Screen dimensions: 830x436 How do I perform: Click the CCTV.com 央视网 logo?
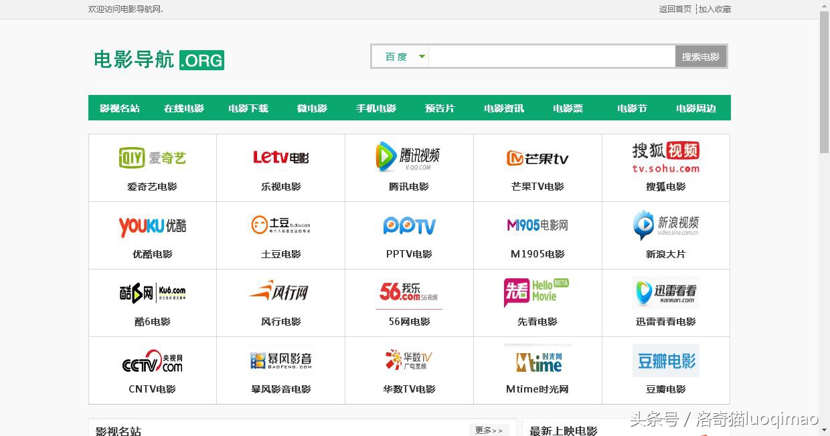(151, 360)
